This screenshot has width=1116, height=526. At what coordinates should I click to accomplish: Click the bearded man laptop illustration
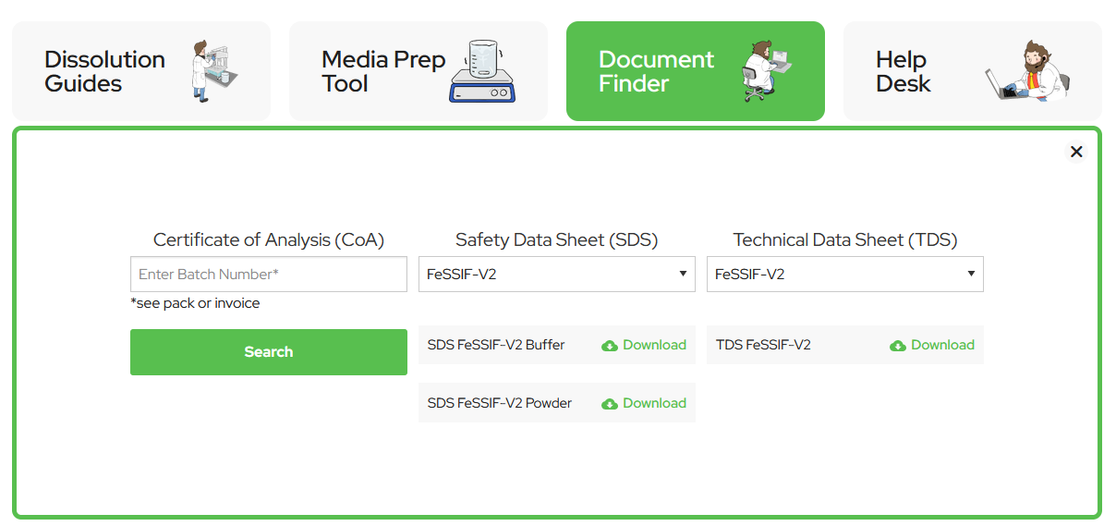1027,71
